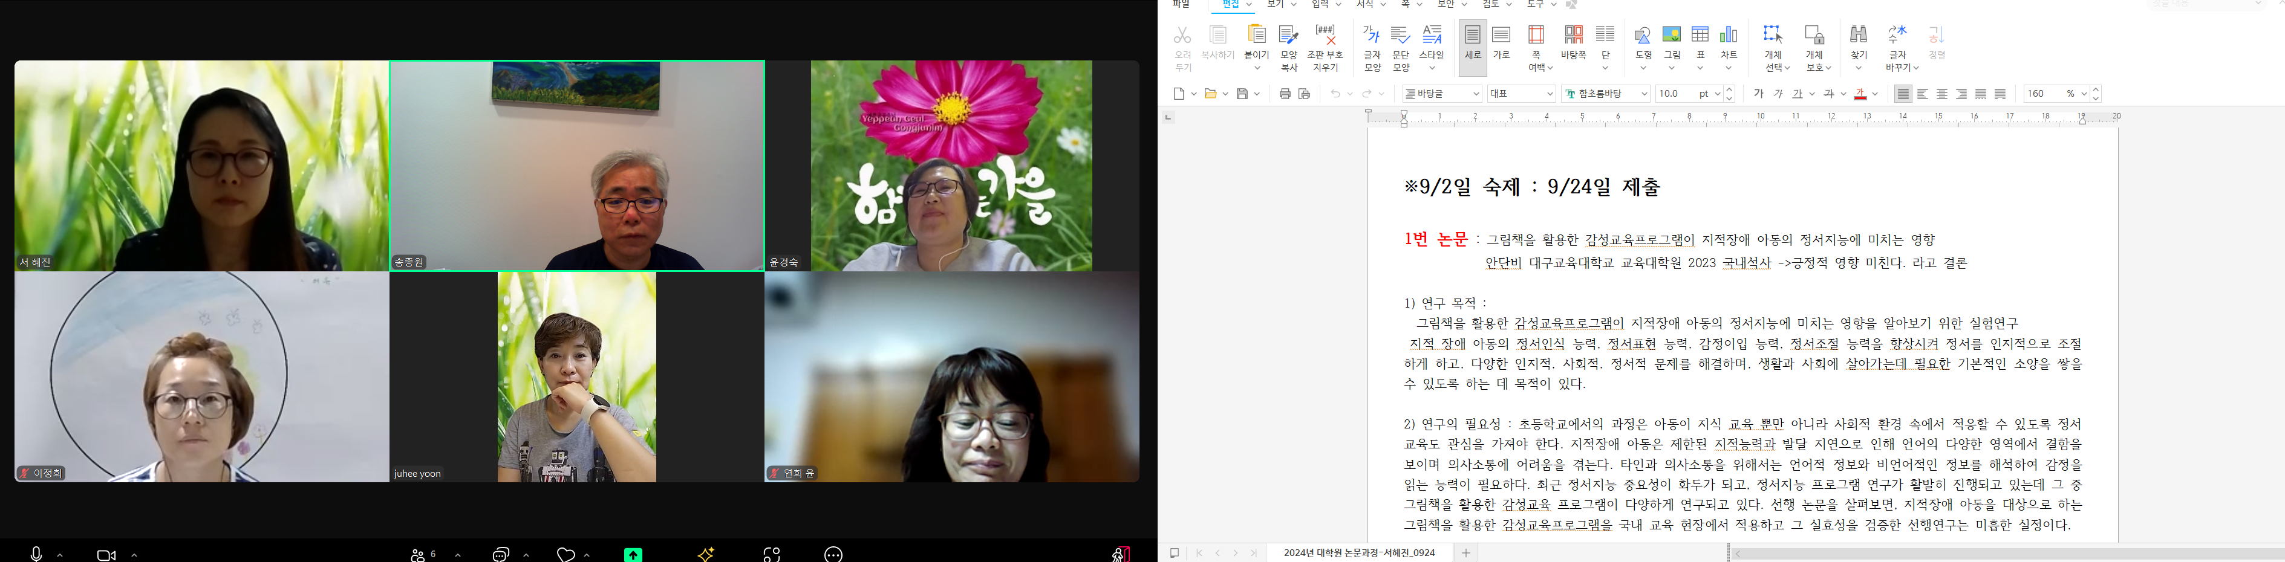Screen dimensions: 2285x562
Task: Insert 도형 shape tool
Action: 1643,47
